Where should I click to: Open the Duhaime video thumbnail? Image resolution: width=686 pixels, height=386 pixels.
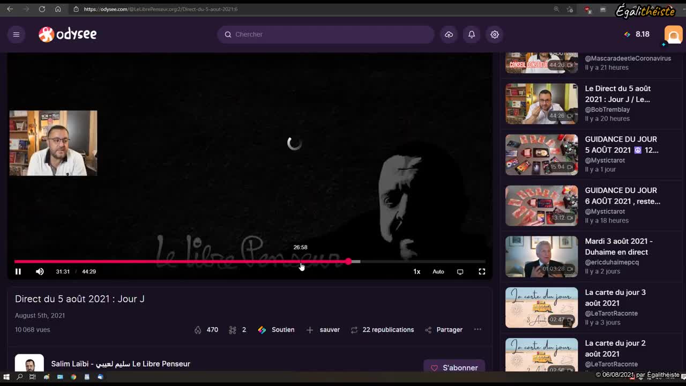tap(542, 256)
